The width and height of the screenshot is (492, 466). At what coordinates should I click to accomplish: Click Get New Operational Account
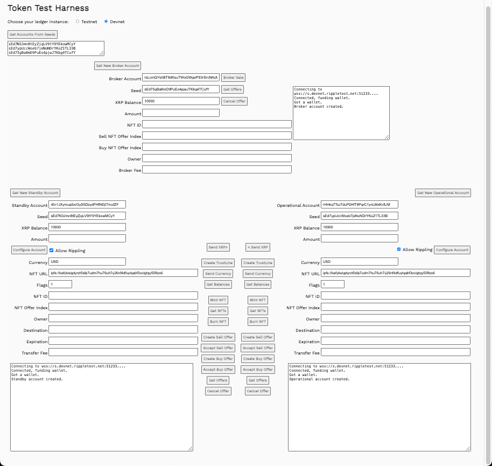tap(444, 192)
